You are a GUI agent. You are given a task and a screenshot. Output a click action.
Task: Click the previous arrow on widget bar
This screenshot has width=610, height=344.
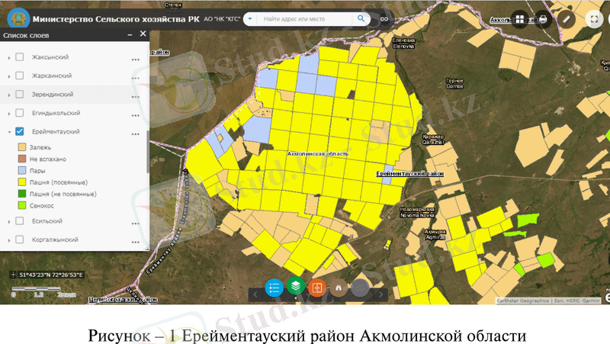[255, 294]
